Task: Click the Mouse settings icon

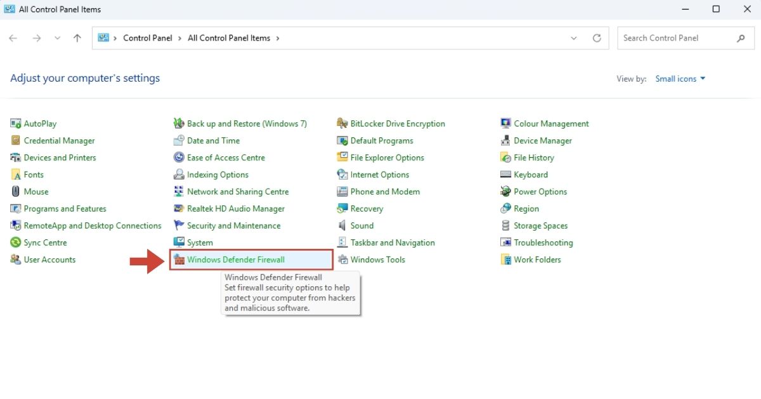Action: [16, 192]
